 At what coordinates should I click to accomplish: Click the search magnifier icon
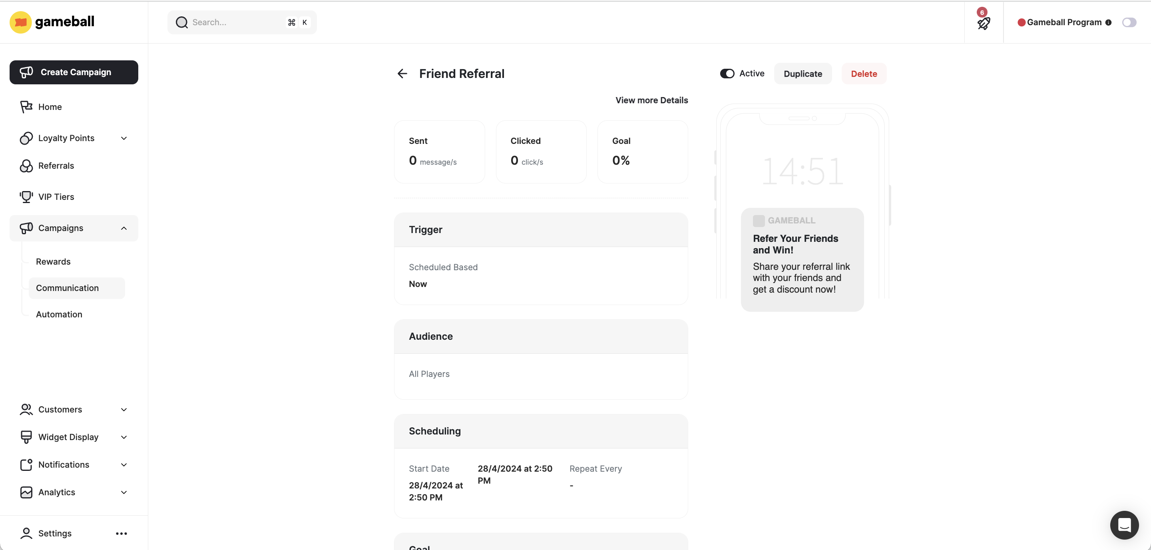click(181, 22)
